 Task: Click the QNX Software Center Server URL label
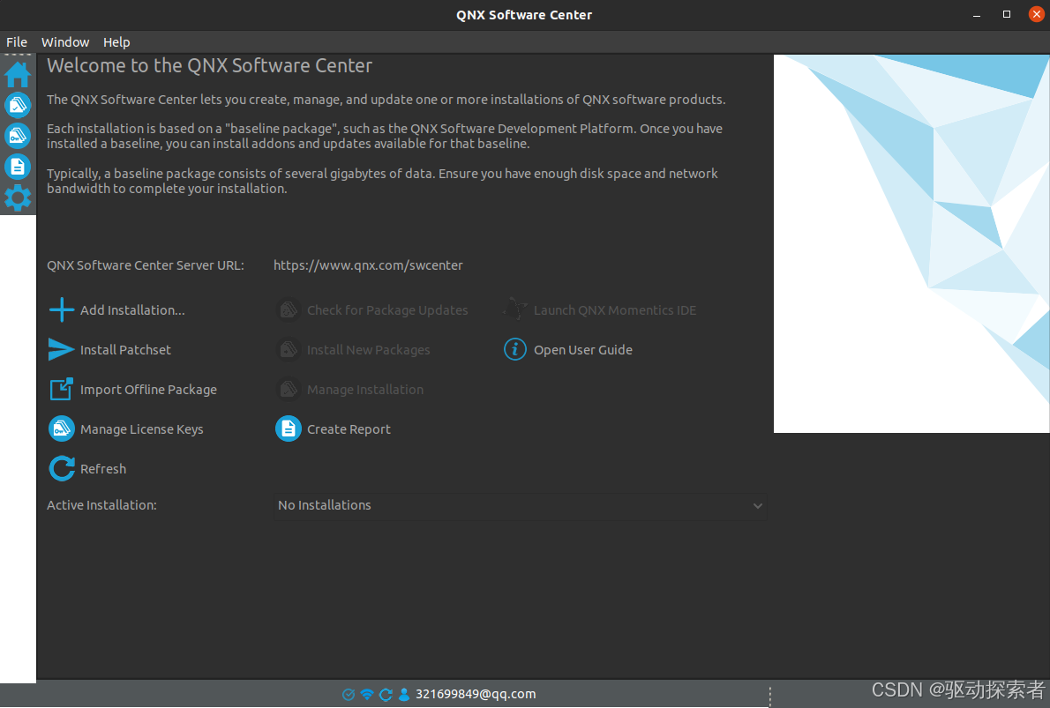[x=146, y=265]
